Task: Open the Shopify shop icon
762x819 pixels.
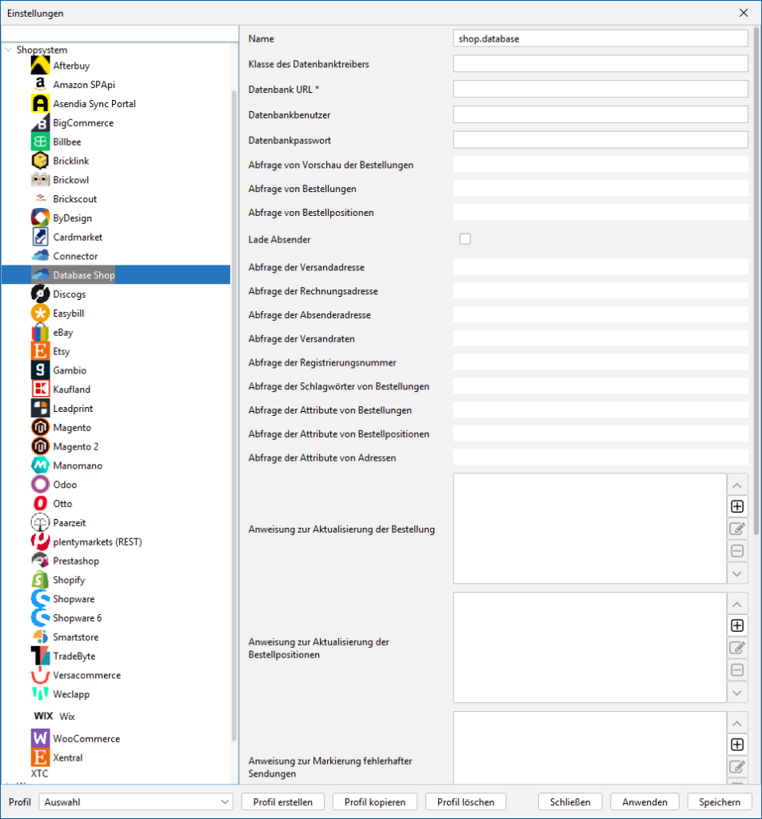Action: point(40,580)
